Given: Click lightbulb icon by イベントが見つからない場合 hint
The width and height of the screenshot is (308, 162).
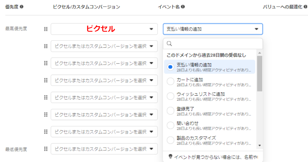Looking at the screenshot, I should (170, 156).
